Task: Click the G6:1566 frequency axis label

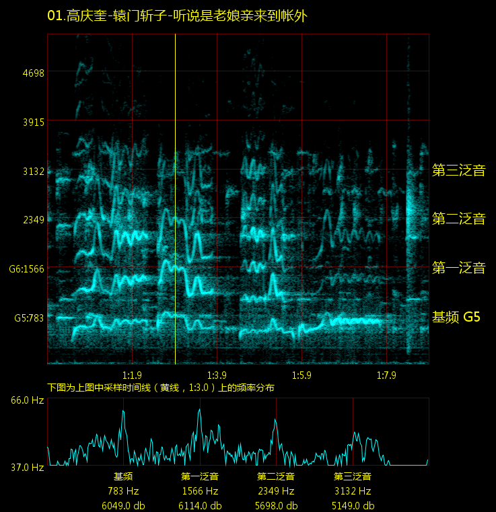Action: [x=26, y=268]
